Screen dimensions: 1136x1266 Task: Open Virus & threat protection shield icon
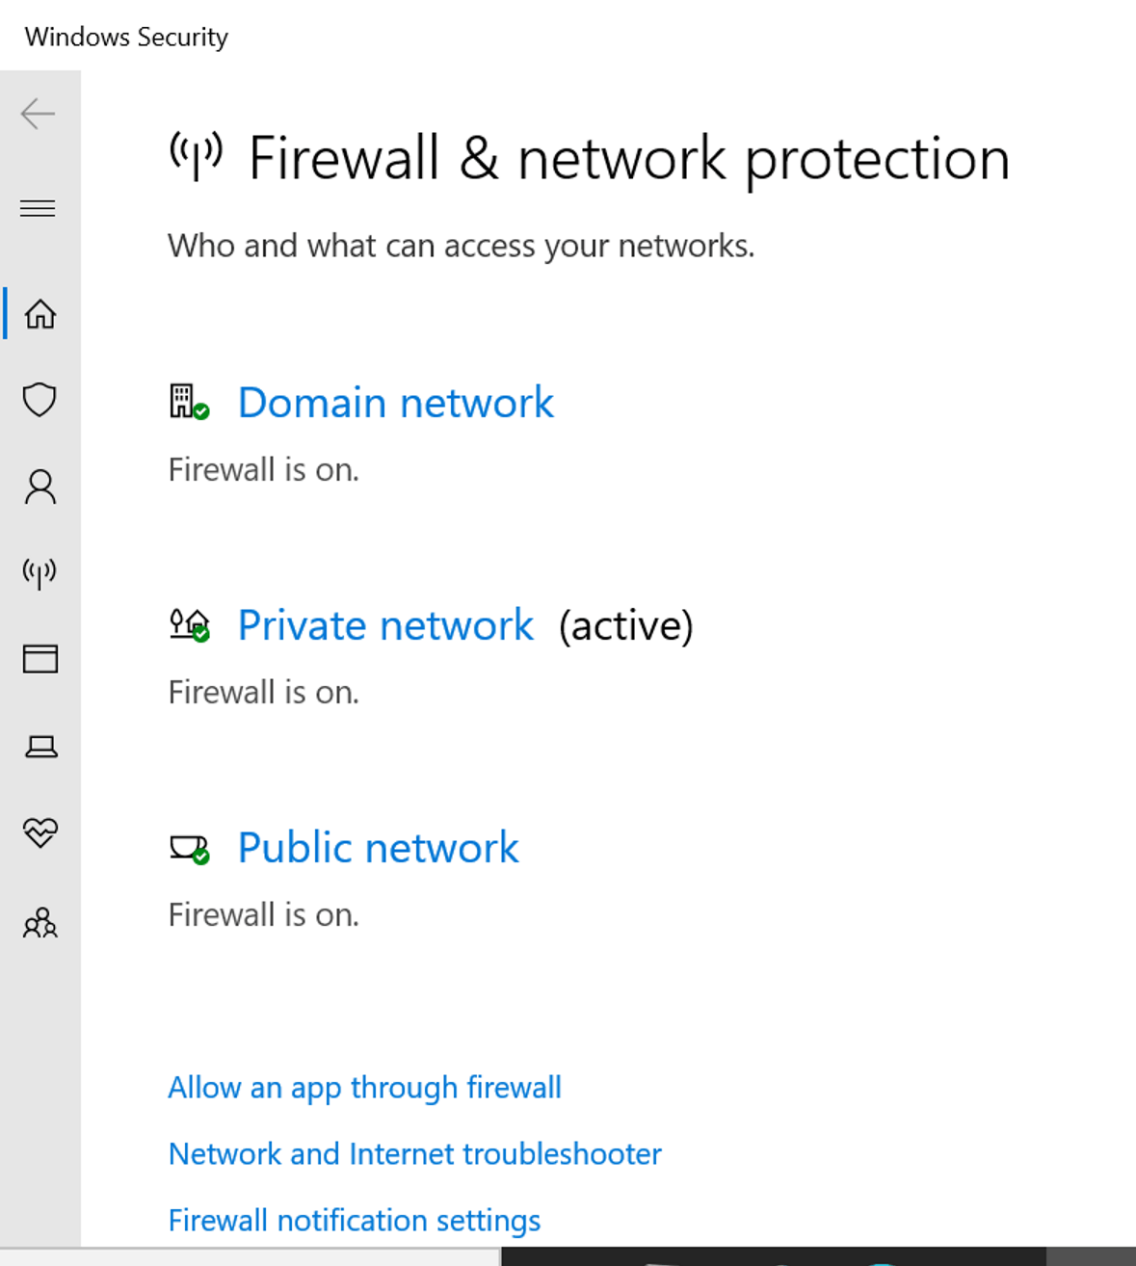40,400
